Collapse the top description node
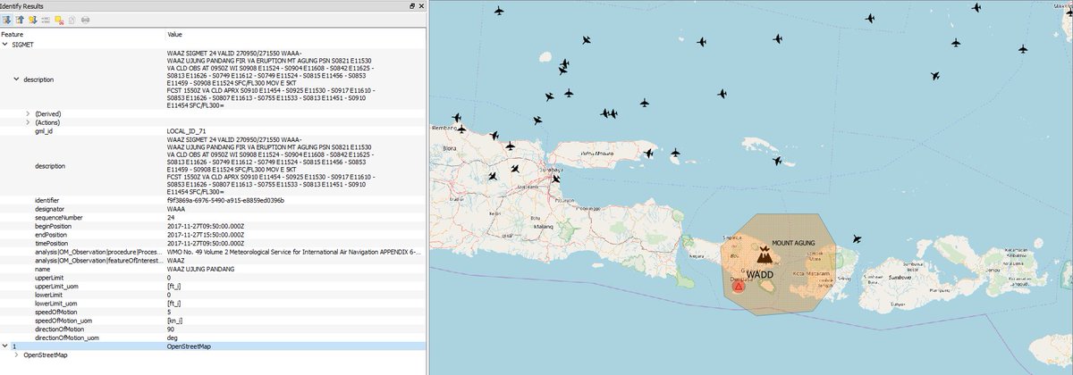The width and height of the screenshot is (1073, 375). tap(16, 79)
